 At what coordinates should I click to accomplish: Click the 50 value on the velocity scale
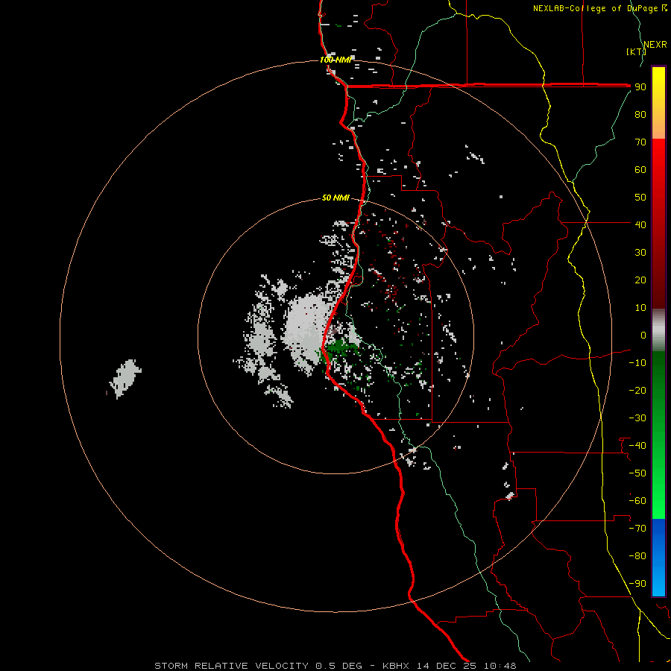coord(640,198)
